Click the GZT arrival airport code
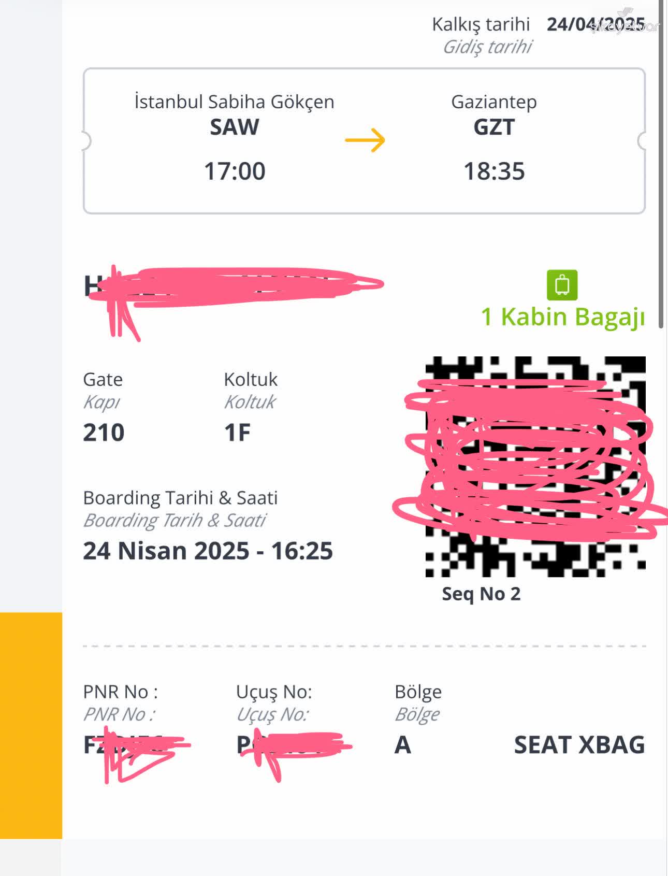 pos(493,127)
